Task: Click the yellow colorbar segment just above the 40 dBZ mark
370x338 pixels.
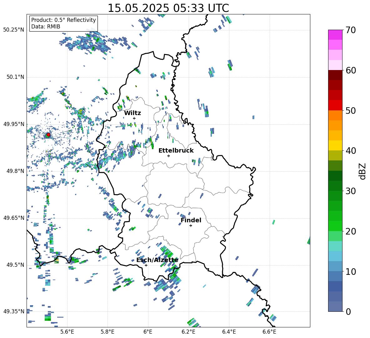Action: coord(335,145)
